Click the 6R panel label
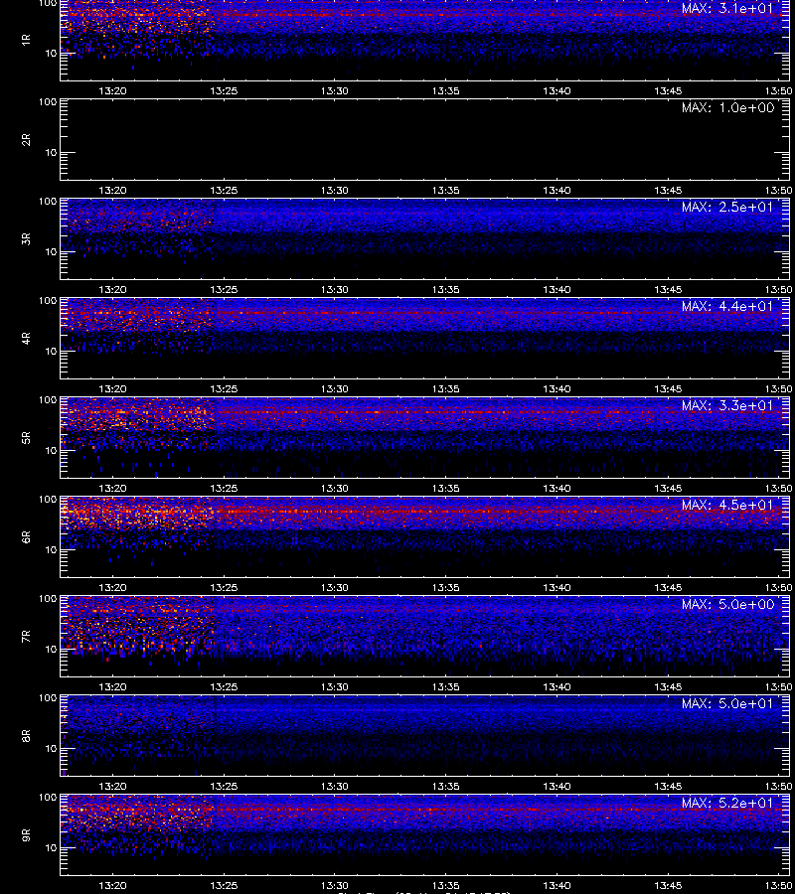 tap(26, 537)
